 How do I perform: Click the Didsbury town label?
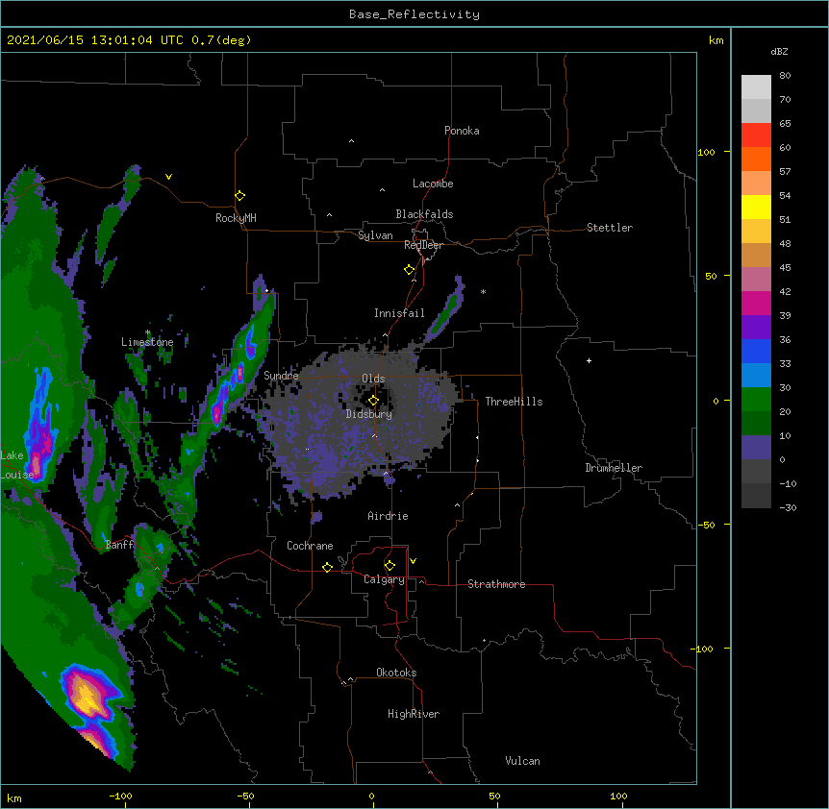pyautogui.click(x=369, y=414)
